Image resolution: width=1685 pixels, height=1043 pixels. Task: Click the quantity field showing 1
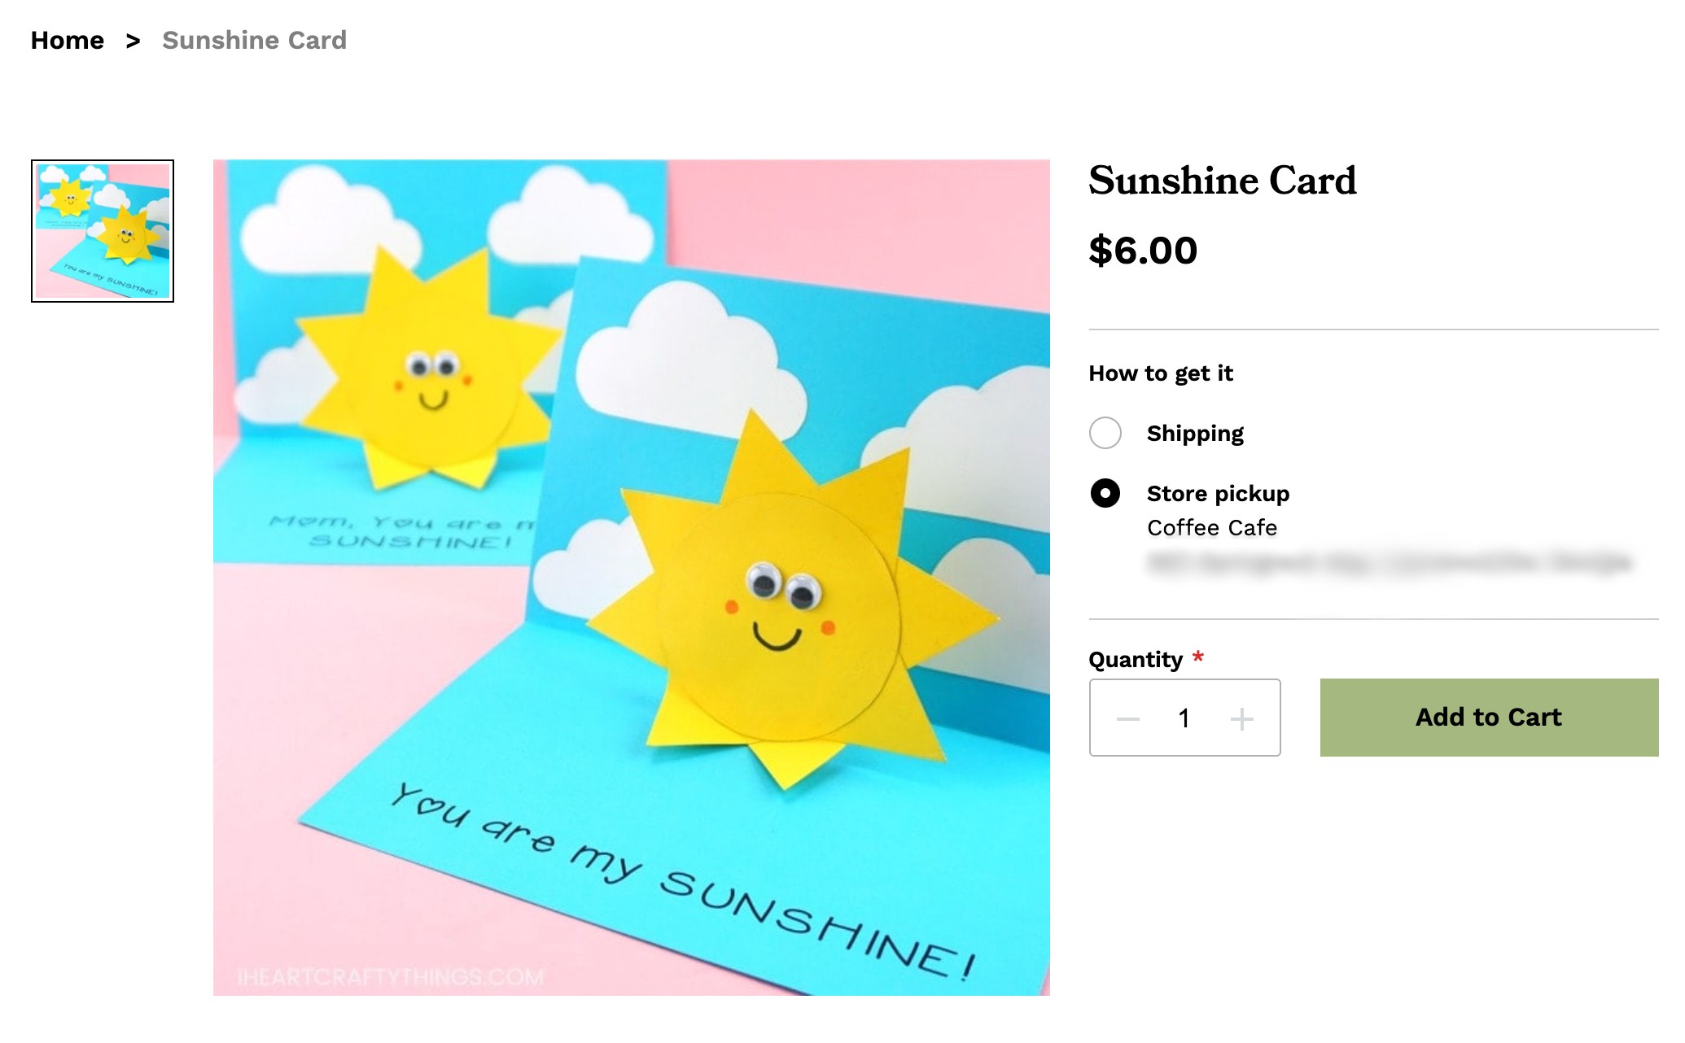(x=1184, y=718)
